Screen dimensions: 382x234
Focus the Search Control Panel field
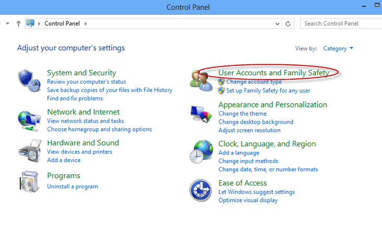[341, 24]
